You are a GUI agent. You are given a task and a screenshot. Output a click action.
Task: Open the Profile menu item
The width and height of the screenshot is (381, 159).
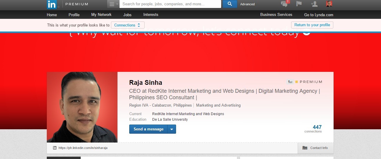coord(74,15)
